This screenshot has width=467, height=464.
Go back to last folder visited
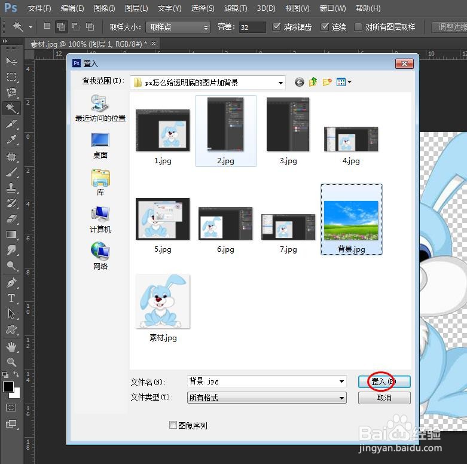[300, 82]
